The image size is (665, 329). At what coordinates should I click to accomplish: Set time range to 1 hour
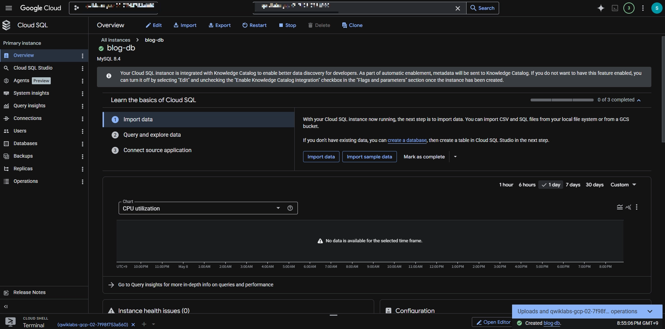coord(506,185)
